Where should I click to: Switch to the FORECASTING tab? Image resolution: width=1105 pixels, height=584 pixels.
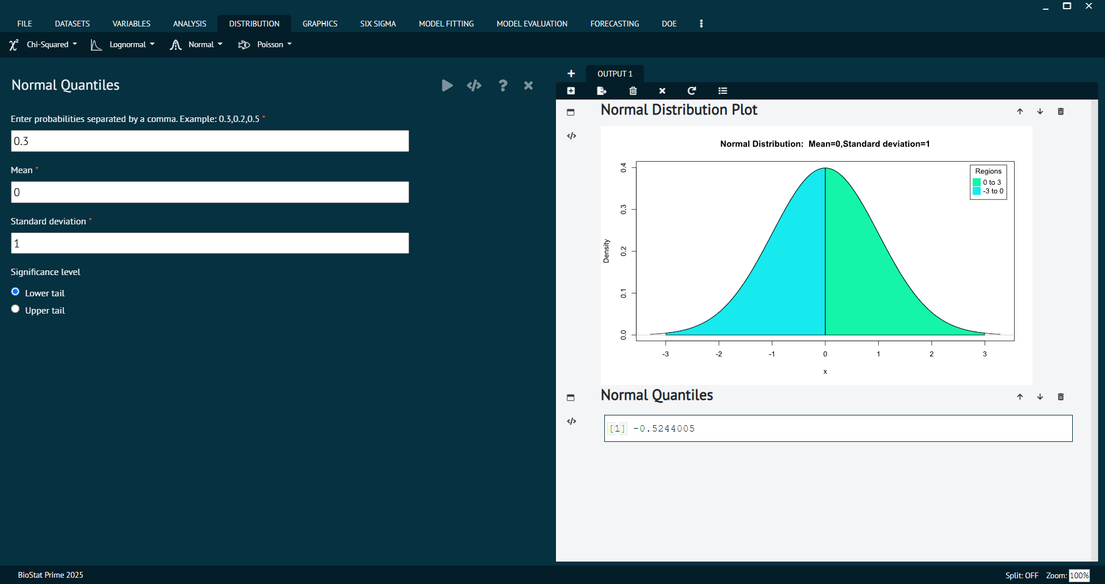[615, 24]
